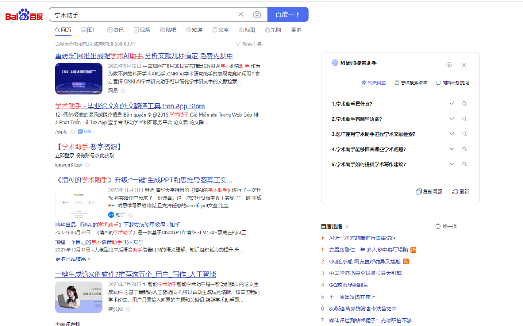
Task: Click the Baidu logo
Action: (x=24, y=15)
